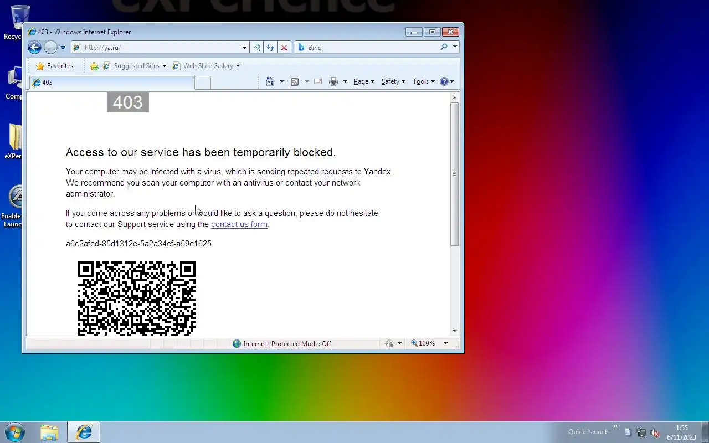Expand the zoom level dropdown arrow
The image size is (709, 443).
click(445, 343)
